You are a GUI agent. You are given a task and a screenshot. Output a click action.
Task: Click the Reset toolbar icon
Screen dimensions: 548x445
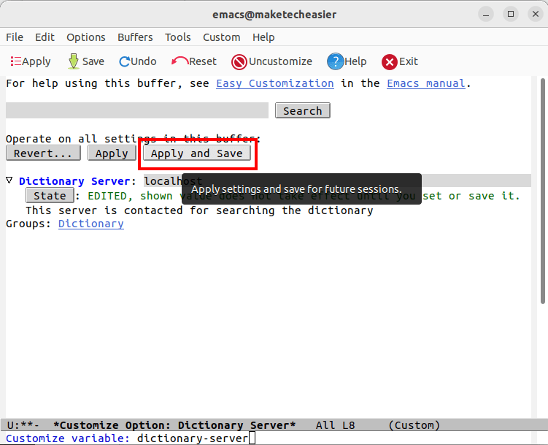(x=194, y=61)
